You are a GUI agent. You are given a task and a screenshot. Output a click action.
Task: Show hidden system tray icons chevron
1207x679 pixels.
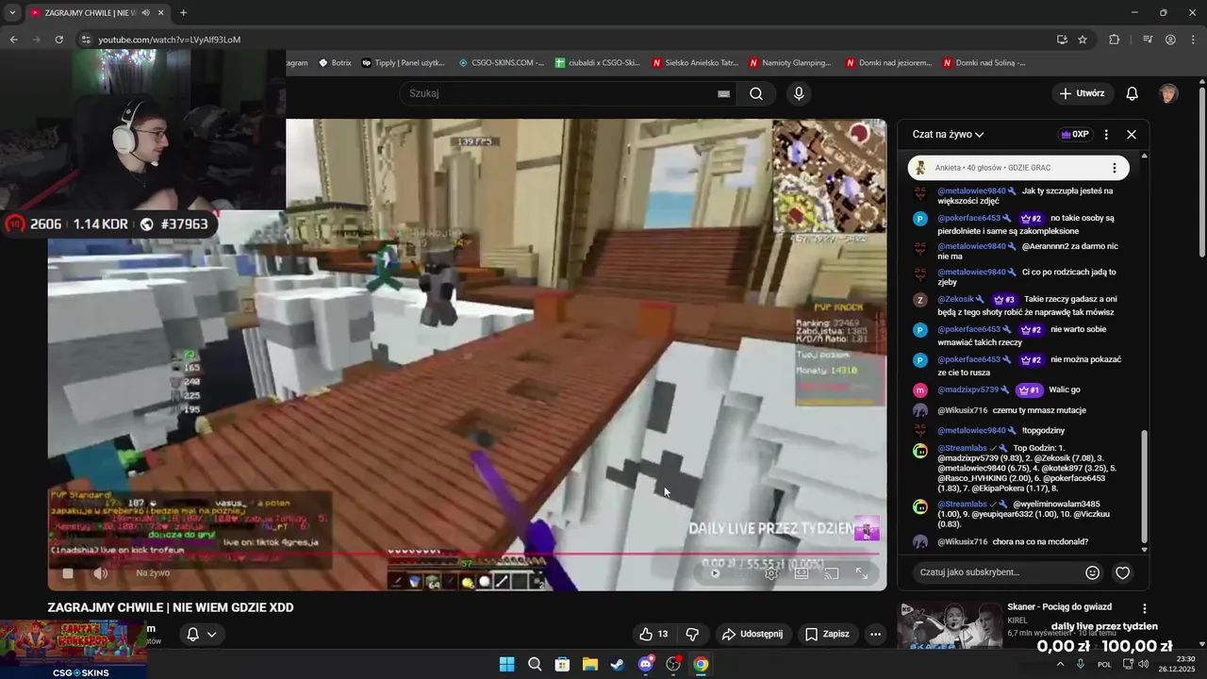pyautogui.click(x=1060, y=664)
